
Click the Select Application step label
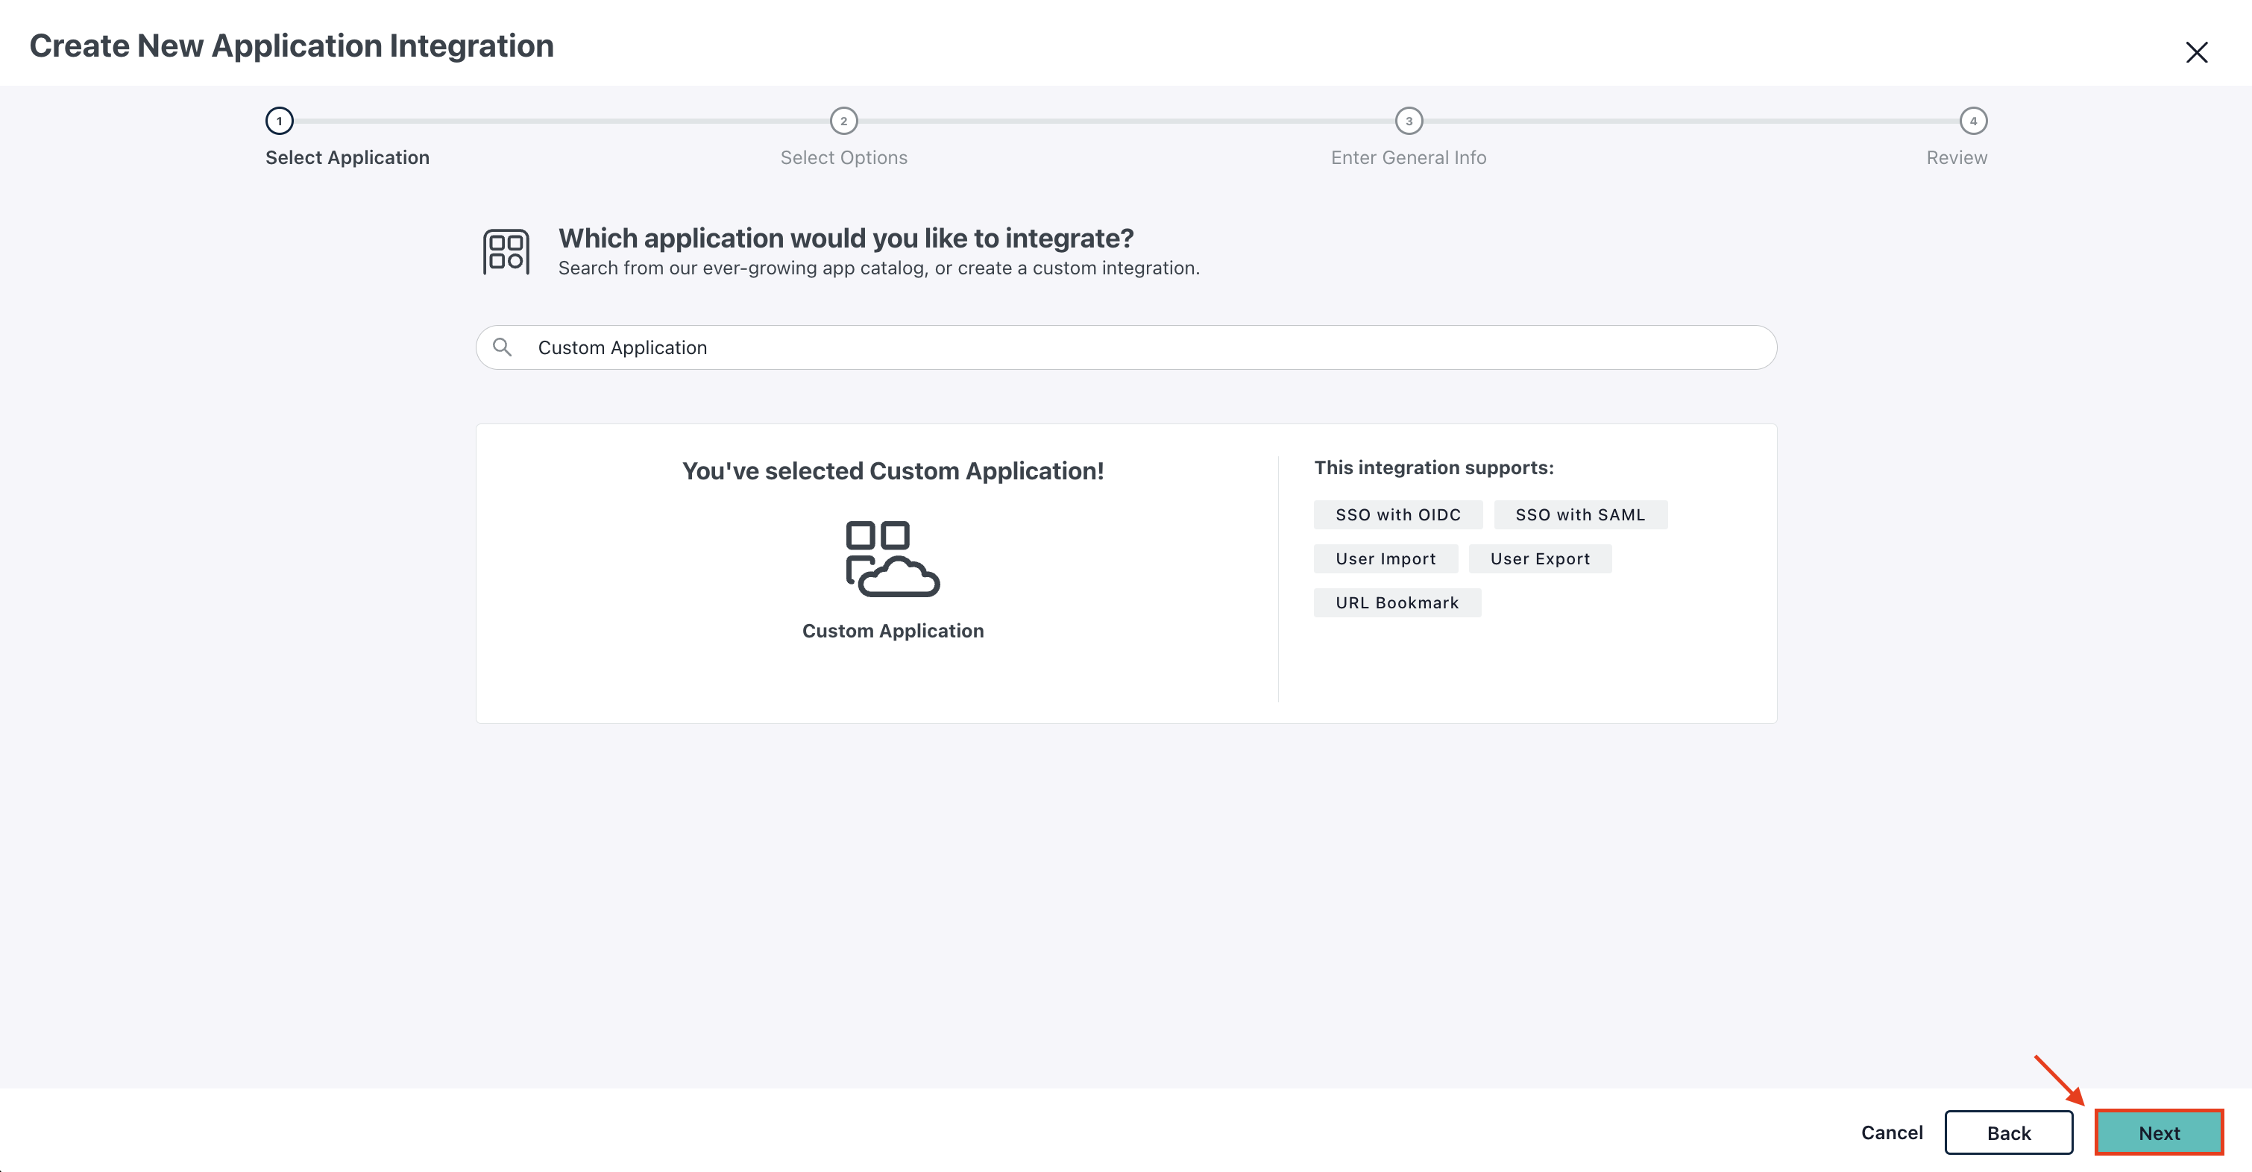pos(347,157)
